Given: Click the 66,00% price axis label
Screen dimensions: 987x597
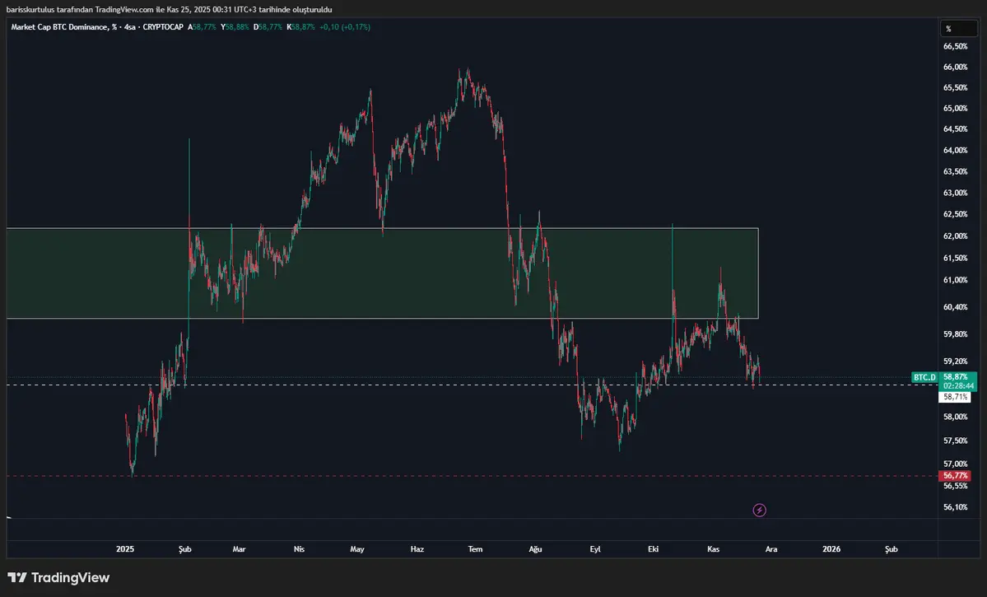Looking at the screenshot, I should (x=955, y=67).
